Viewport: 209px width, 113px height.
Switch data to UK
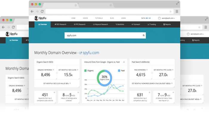[x=150, y=18]
